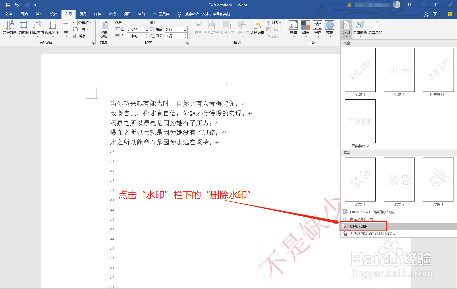
Task: Switch to the 审阅 review tab
Action: click(x=112, y=14)
